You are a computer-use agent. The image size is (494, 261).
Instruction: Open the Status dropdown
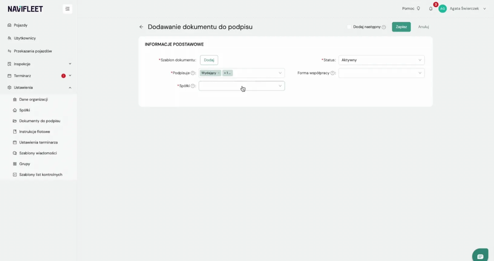(x=381, y=60)
